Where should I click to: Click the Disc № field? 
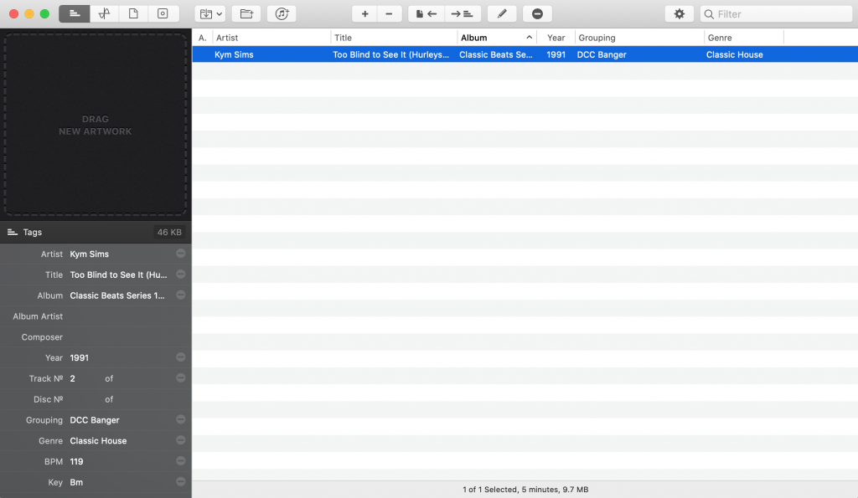(85, 399)
